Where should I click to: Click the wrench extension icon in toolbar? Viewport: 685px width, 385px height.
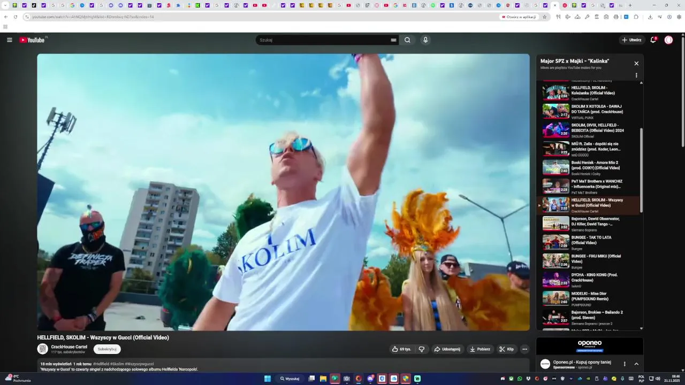point(587,17)
